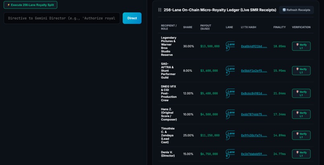Click the 10.00% share cell
Viewport: 324px width, 165px height.
click(x=188, y=114)
